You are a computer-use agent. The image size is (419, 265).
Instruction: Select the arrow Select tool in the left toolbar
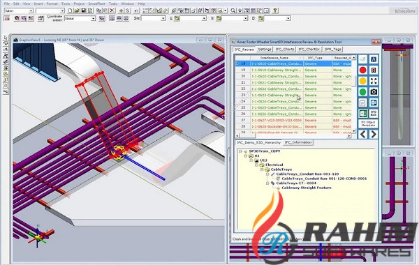click(x=6, y=38)
